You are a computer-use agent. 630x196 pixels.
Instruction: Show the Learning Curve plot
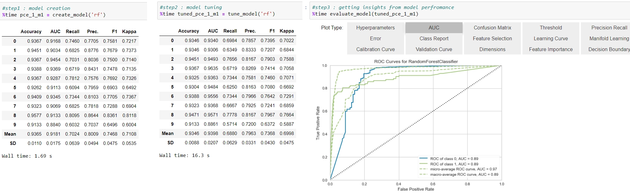tap(551, 38)
